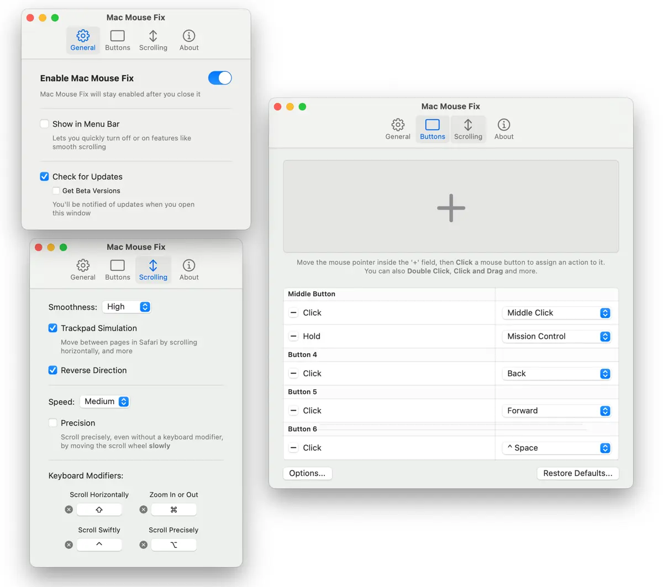The height and width of the screenshot is (587, 663).
Task: Switch to the Scrolling tab in the Enable Mac Mouse Fix window
Action: click(x=153, y=40)
